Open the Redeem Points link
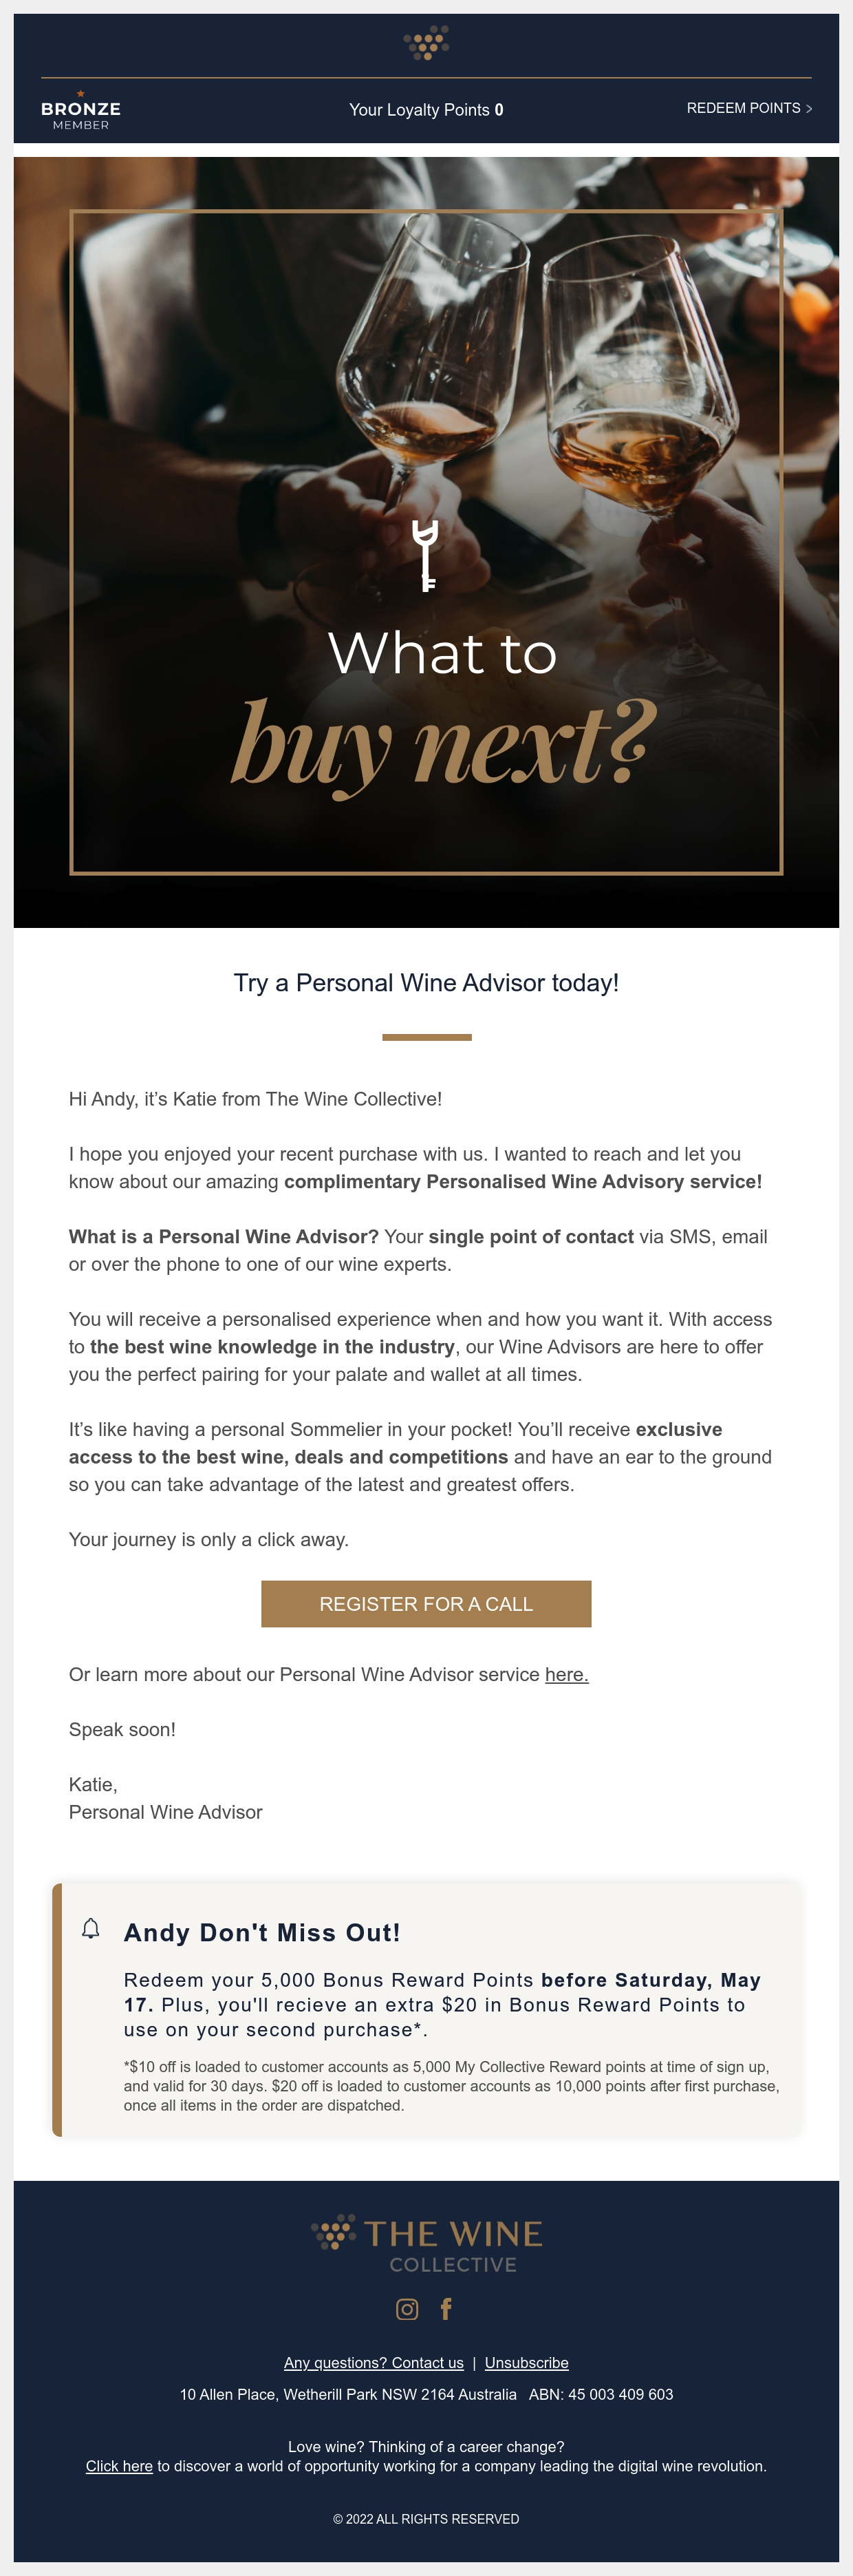This screenshot has width=853, height=2576. click(x=749, y=108)
